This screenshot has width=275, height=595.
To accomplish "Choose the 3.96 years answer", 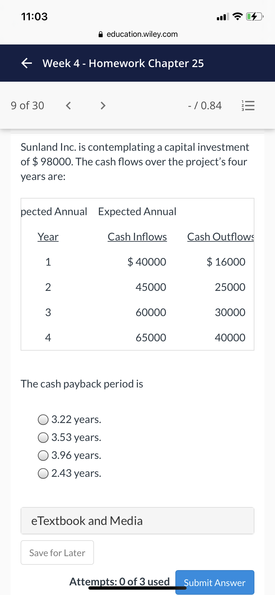I will click(x=69, y=455).
